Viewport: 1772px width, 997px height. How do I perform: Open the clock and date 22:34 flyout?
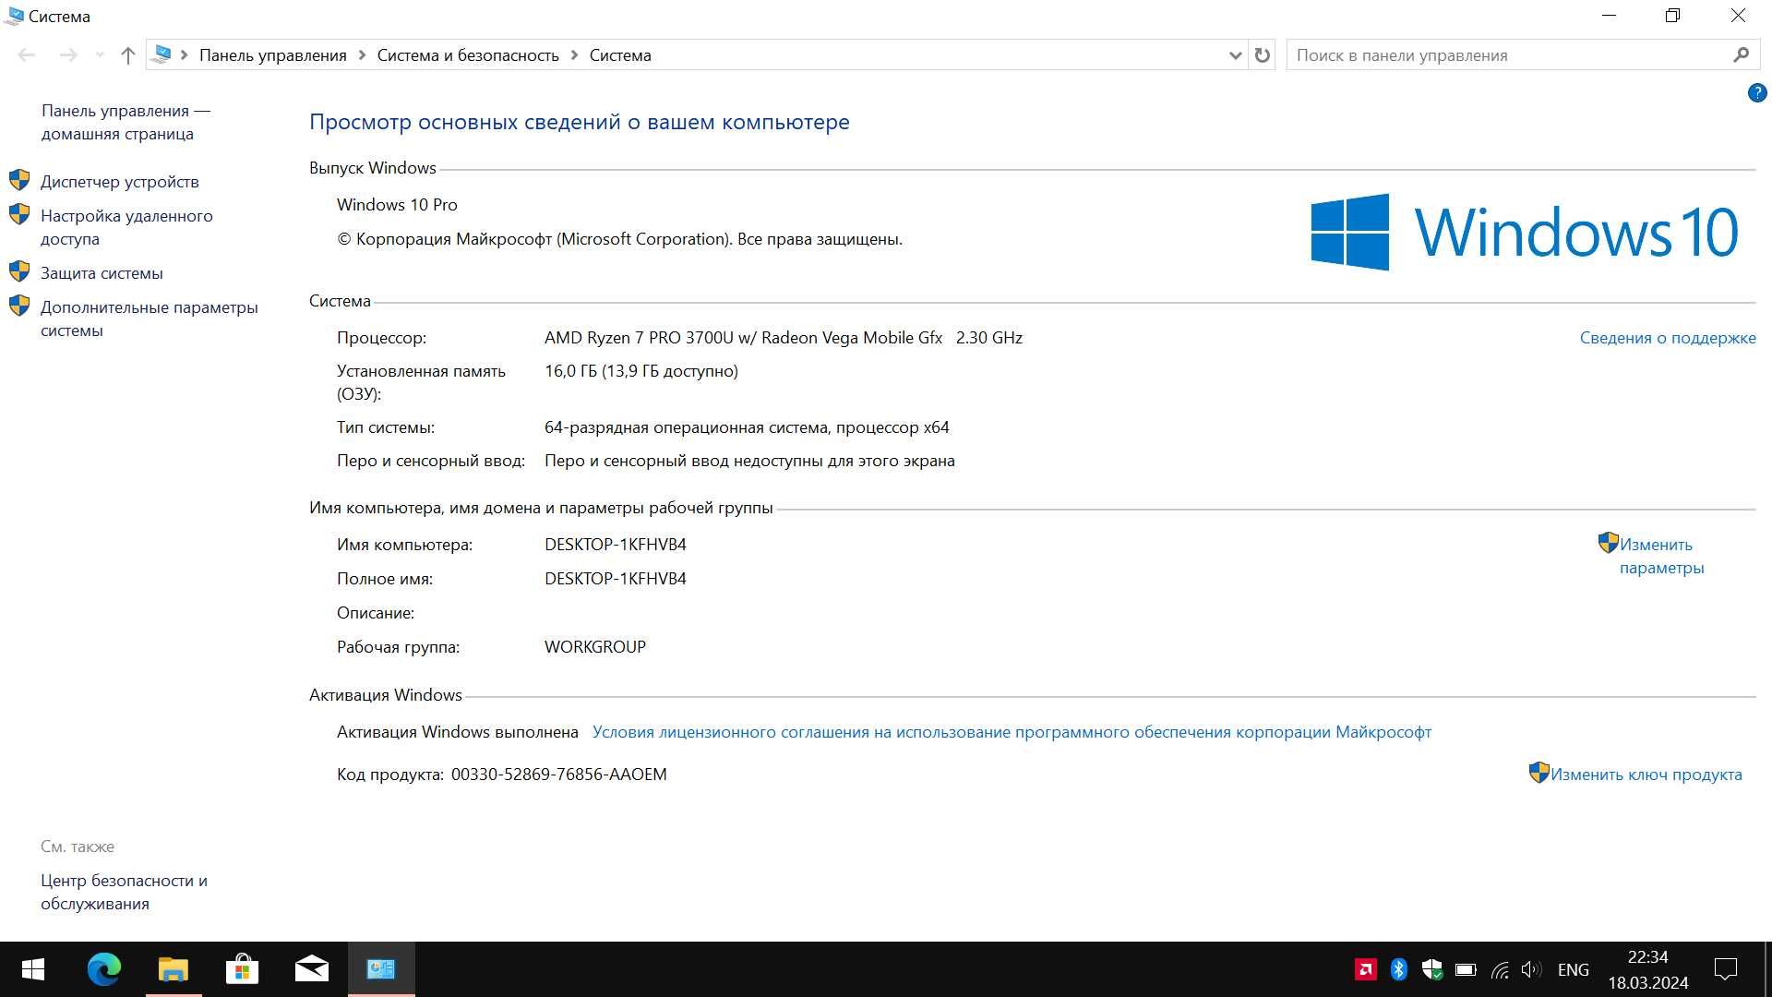1648,969
